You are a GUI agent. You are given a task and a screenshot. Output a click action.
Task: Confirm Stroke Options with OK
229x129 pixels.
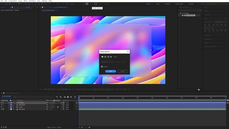pos(111,71)
